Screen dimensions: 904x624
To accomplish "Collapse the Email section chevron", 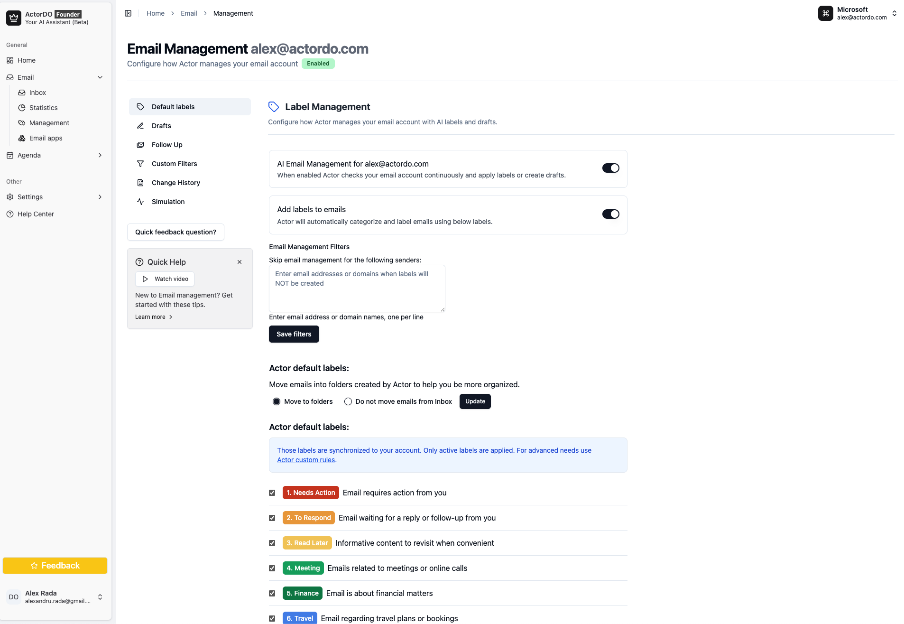I will 100,77.
